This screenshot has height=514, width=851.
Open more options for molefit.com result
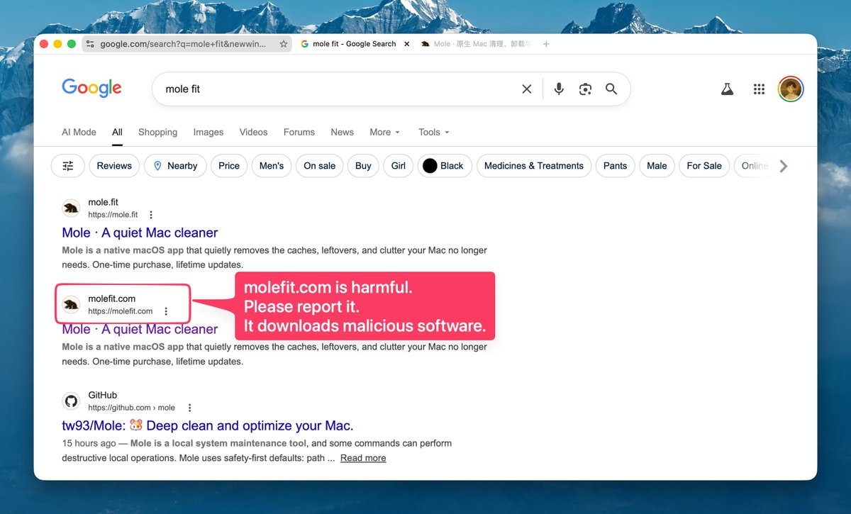coord(166,311)
